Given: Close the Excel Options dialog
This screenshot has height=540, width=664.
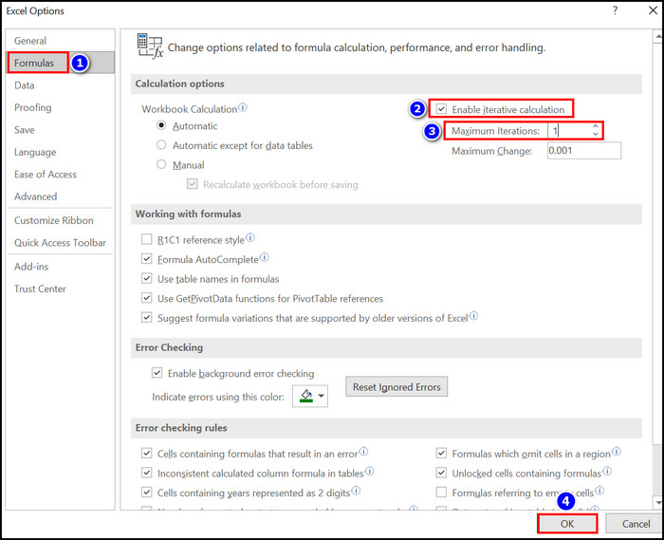Looking at the screenshot, I should pyautogui.click(x=653, y=10).
